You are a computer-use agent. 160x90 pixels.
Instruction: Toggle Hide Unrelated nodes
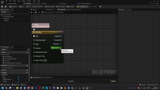pos(37,6)
